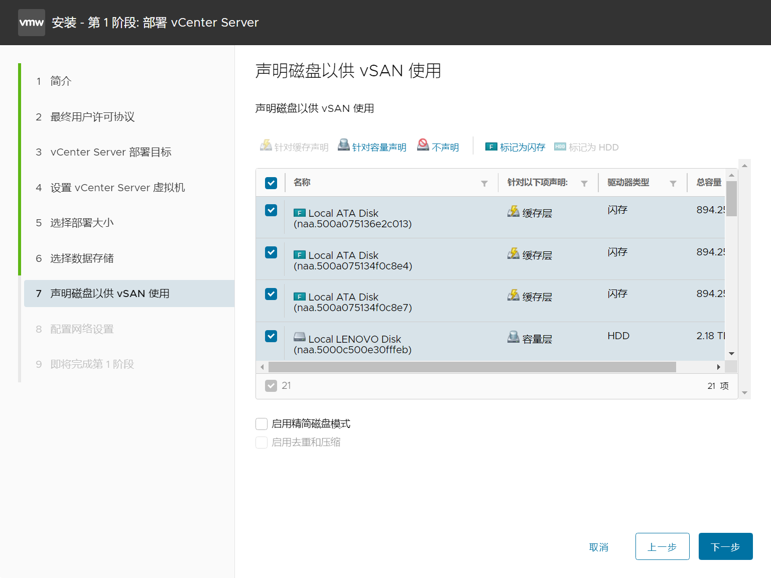This screenshot has width=771, height=578.
Task: Click the mark as flash icon
Action: tap(491, 147)
